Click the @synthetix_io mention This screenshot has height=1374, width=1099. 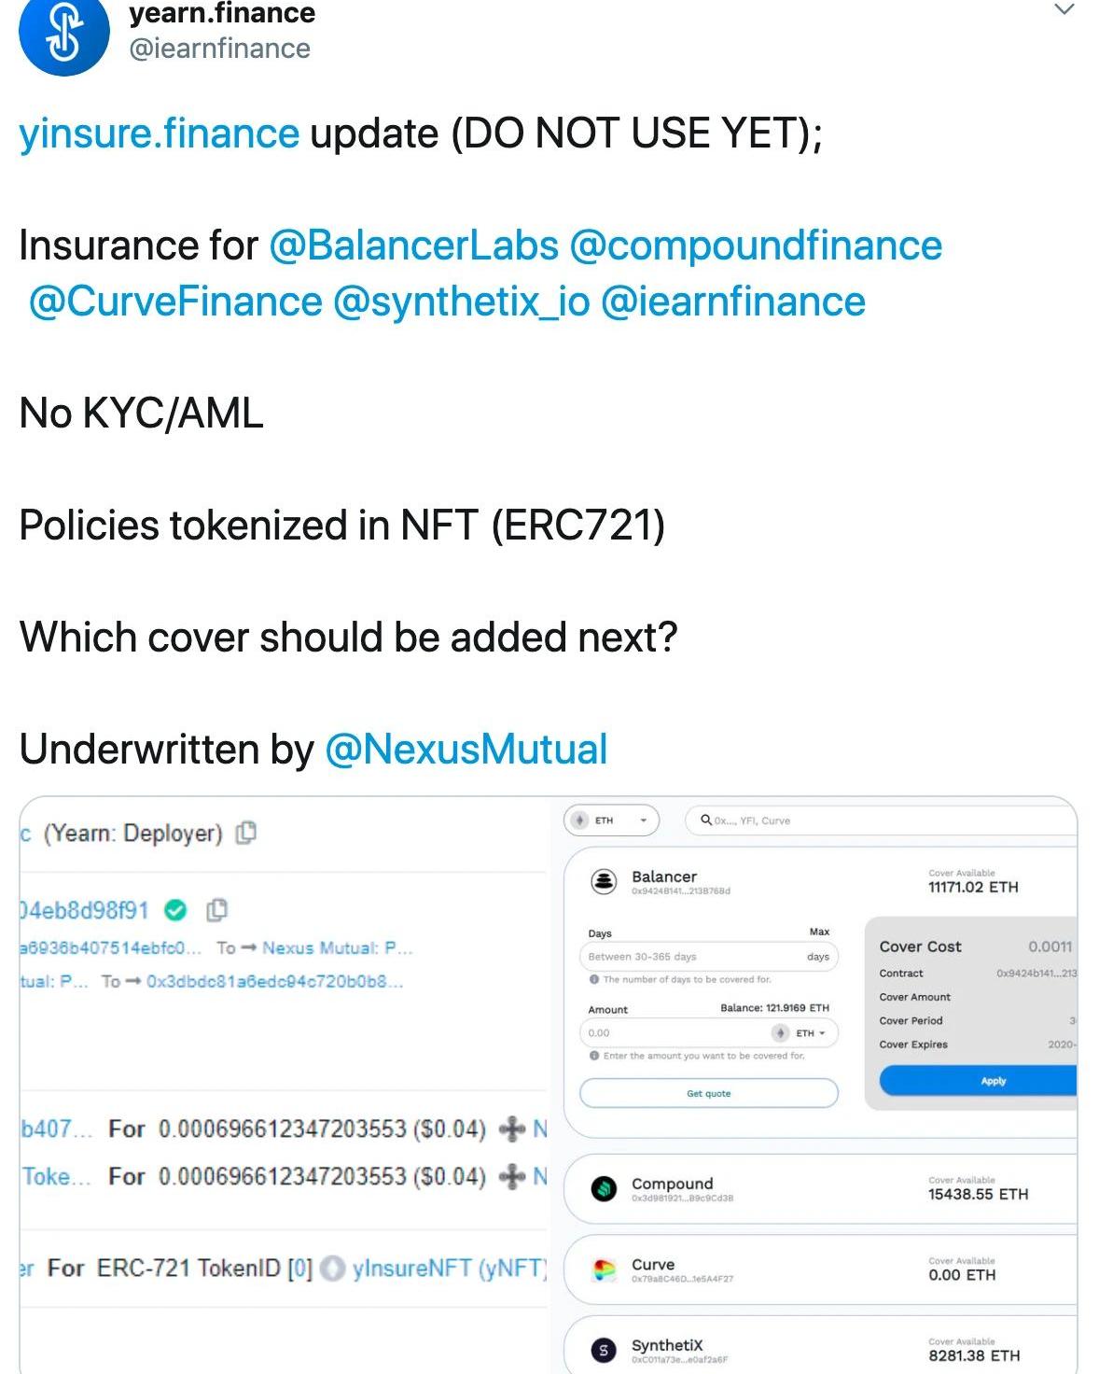pos(461,301)
